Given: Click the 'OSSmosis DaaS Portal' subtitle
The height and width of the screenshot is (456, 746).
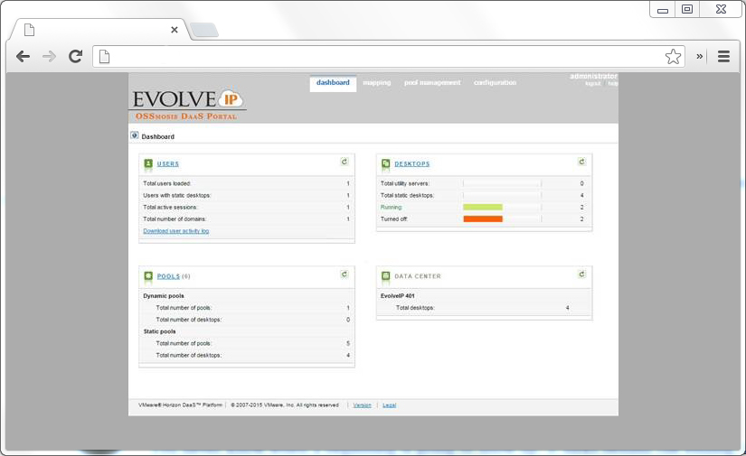Looking at the screenshot, I should point(186,116).
